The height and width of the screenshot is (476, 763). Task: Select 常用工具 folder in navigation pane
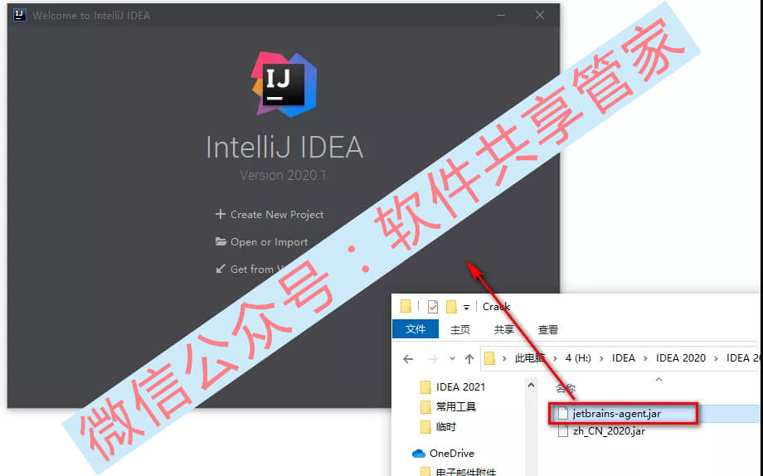coord(455,407)
